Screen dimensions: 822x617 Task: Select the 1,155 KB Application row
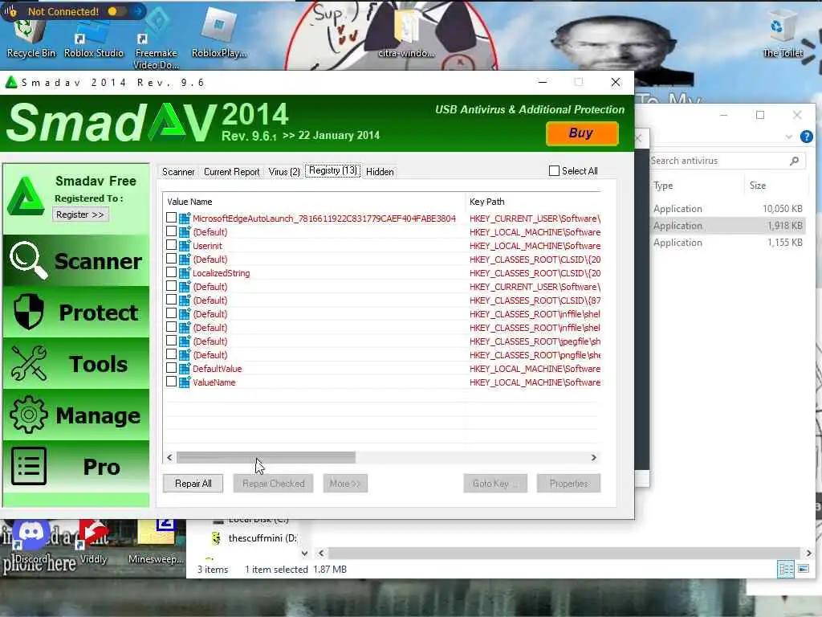(x=727, y=243)
